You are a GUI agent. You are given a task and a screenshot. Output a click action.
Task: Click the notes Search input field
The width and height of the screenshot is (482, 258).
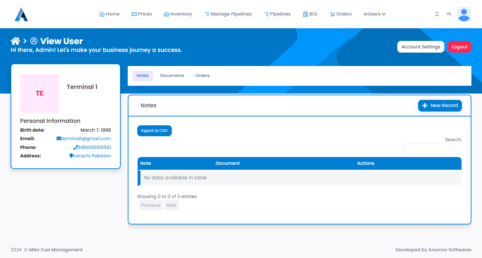(x=432, y=149)
